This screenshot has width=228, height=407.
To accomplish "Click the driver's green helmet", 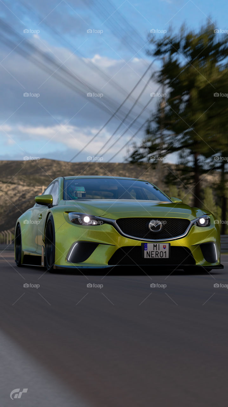I will (77, 192).
